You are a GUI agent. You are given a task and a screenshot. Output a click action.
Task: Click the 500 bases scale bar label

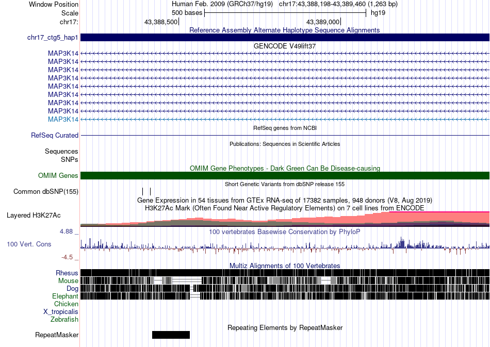pyautogui.click(x=187, y=13)
